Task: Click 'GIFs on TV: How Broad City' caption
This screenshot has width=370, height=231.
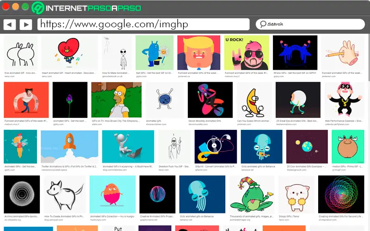Action: coord(116,121)
